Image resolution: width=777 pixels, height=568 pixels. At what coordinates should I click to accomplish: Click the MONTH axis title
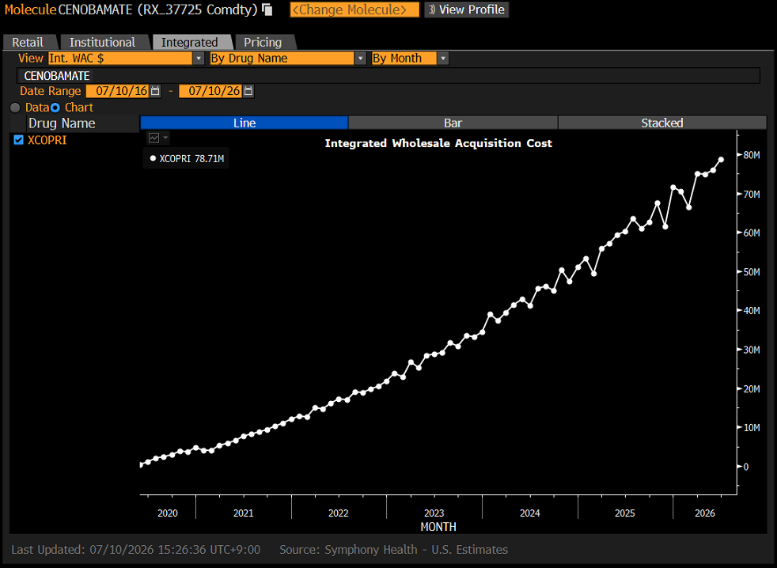[x=438, y=527]
